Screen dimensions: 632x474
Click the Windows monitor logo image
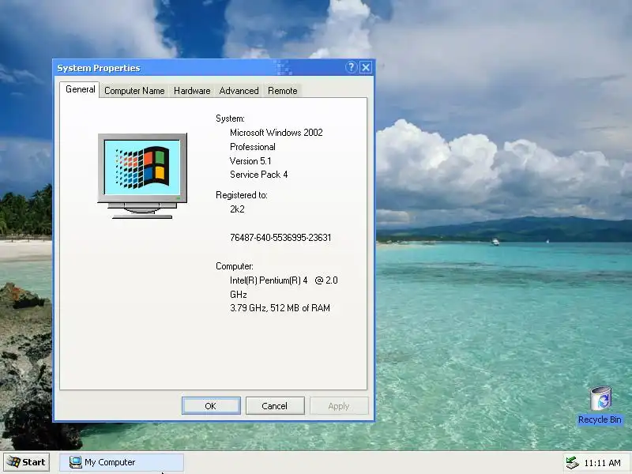[x=142, y=175]
